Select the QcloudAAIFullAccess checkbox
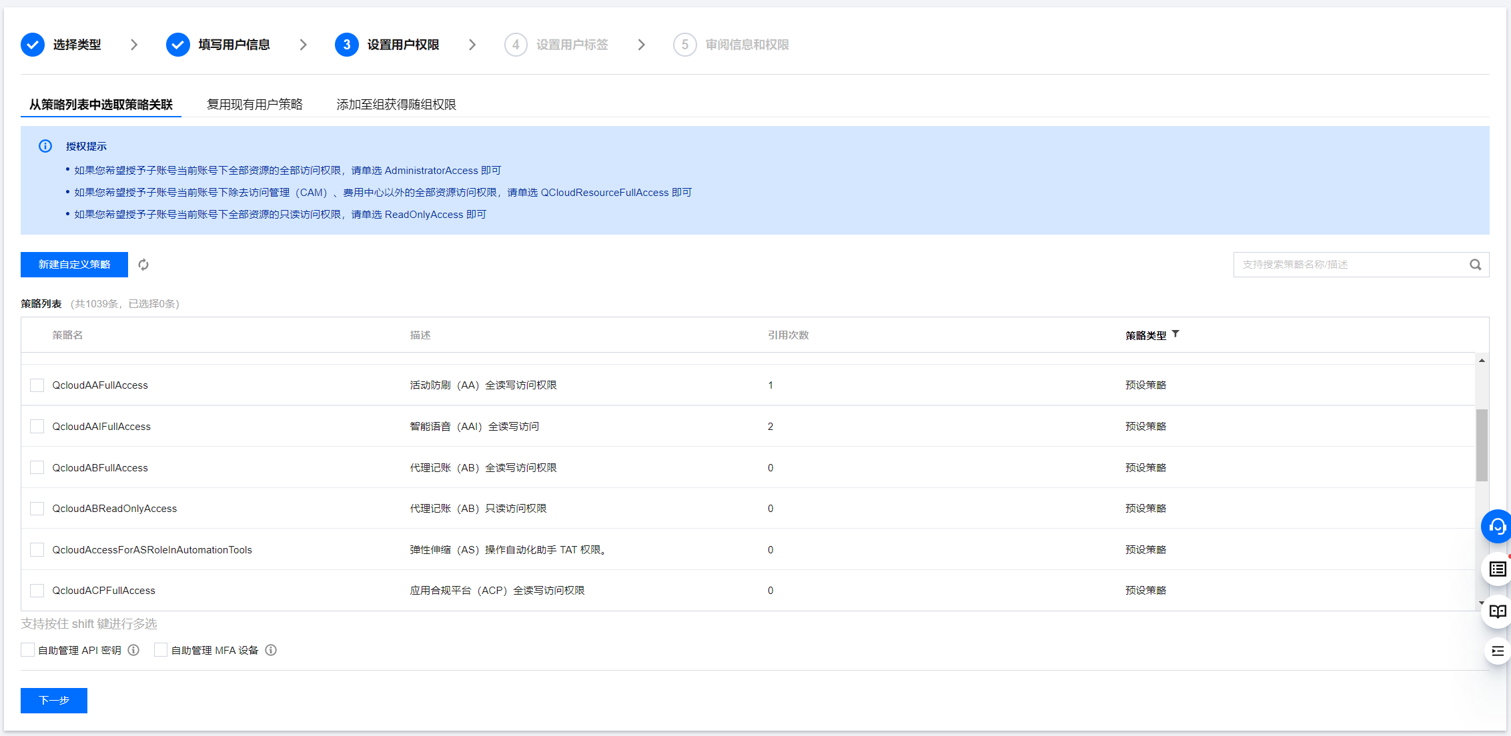1511x736 pixels. [x=37, y=427]
